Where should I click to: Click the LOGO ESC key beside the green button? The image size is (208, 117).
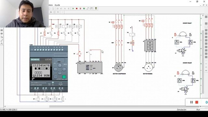click(x=56, y=77)
